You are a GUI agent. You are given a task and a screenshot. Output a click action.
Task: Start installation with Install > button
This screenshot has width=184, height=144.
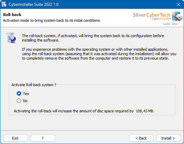tap(168, 138)
